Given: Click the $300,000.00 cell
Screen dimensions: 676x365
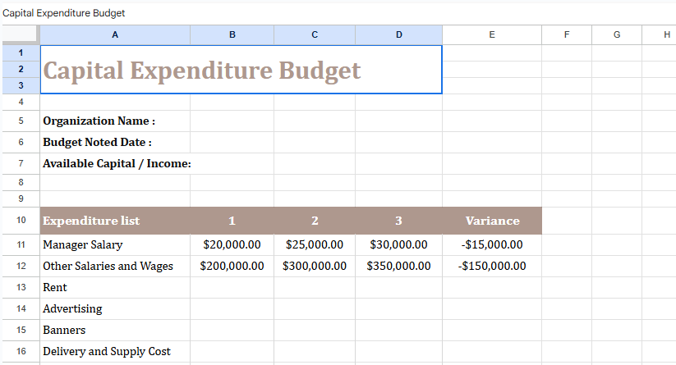Looking at the screenshot, I should [314, 266].
